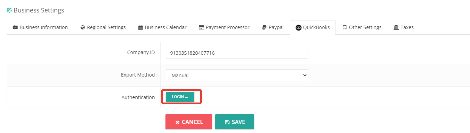Click the Authentication label text

(138, 97)
